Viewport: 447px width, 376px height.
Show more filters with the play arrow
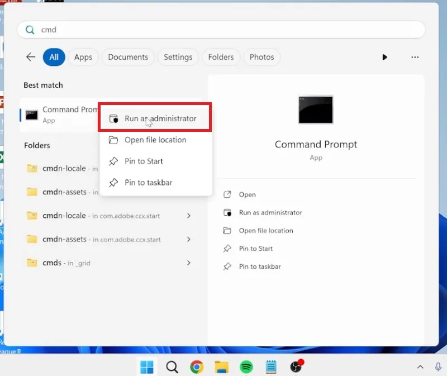pyautogui.click(x=384, y=57)
